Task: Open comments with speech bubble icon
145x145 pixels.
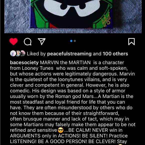Action: click(x=27, y=41)
